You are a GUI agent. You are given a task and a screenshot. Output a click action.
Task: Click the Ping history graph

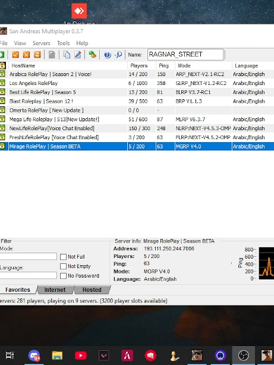(x=266, y=263)
